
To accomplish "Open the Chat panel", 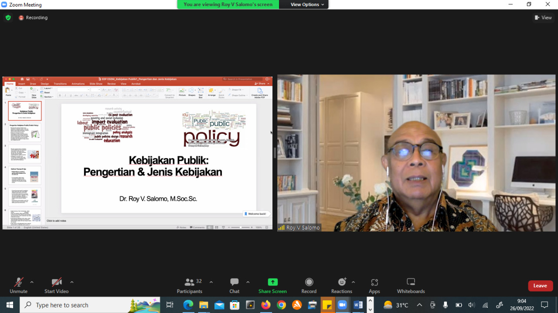I will (x=235, y=286).
